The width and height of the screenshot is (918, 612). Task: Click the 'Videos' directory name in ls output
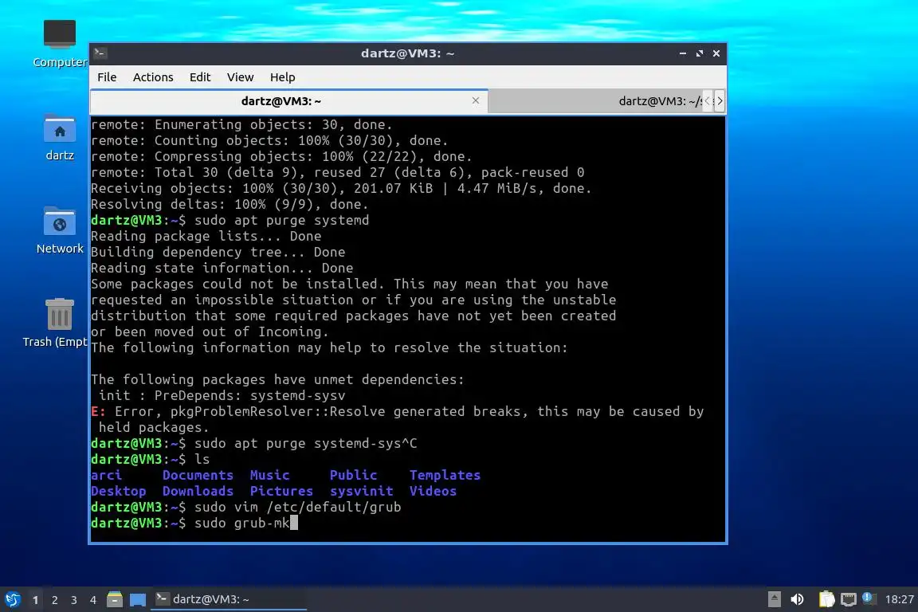(433, 492)
